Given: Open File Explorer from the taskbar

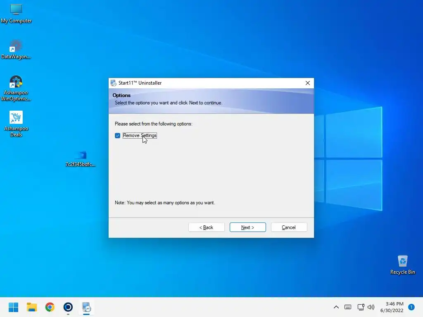Looking at the screenshot, I should [x=31, y=307].
